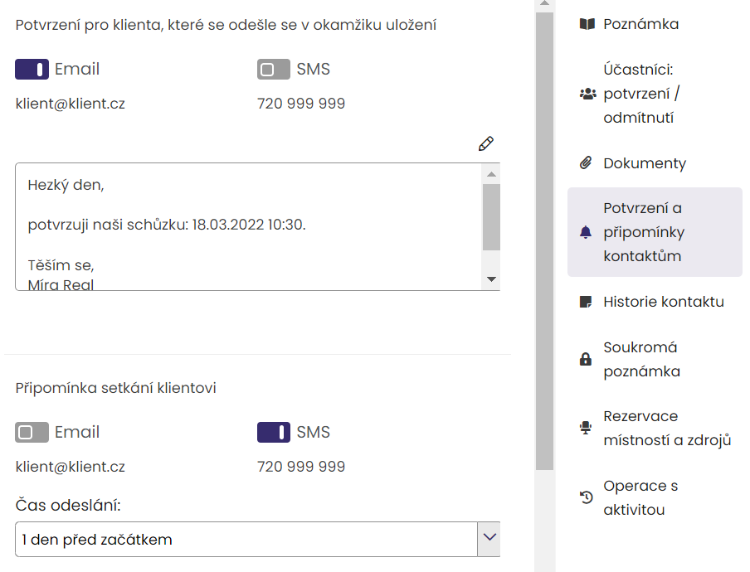
Task: Click the Rezervace místností a zdrojů icon
Action: 586,428
